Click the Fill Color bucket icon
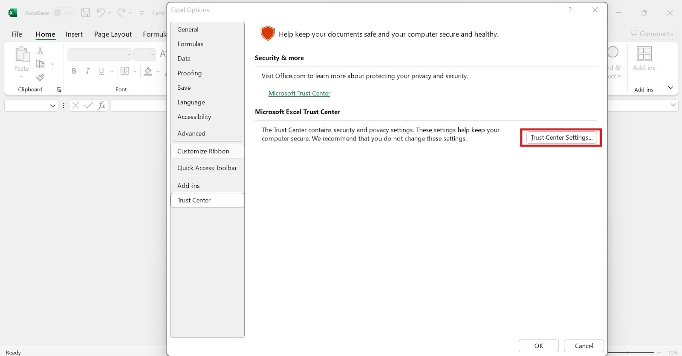 (x=148, y=71)
